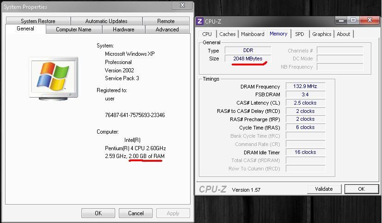Select the Mainboard tab
382x223 pixels.
[253, 34]
